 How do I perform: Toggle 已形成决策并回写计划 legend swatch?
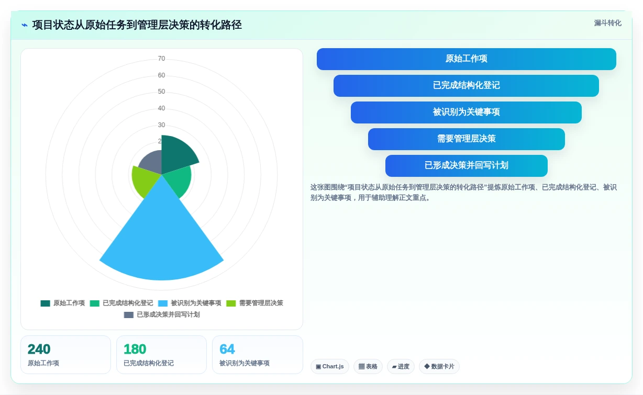tap(129, 315)
